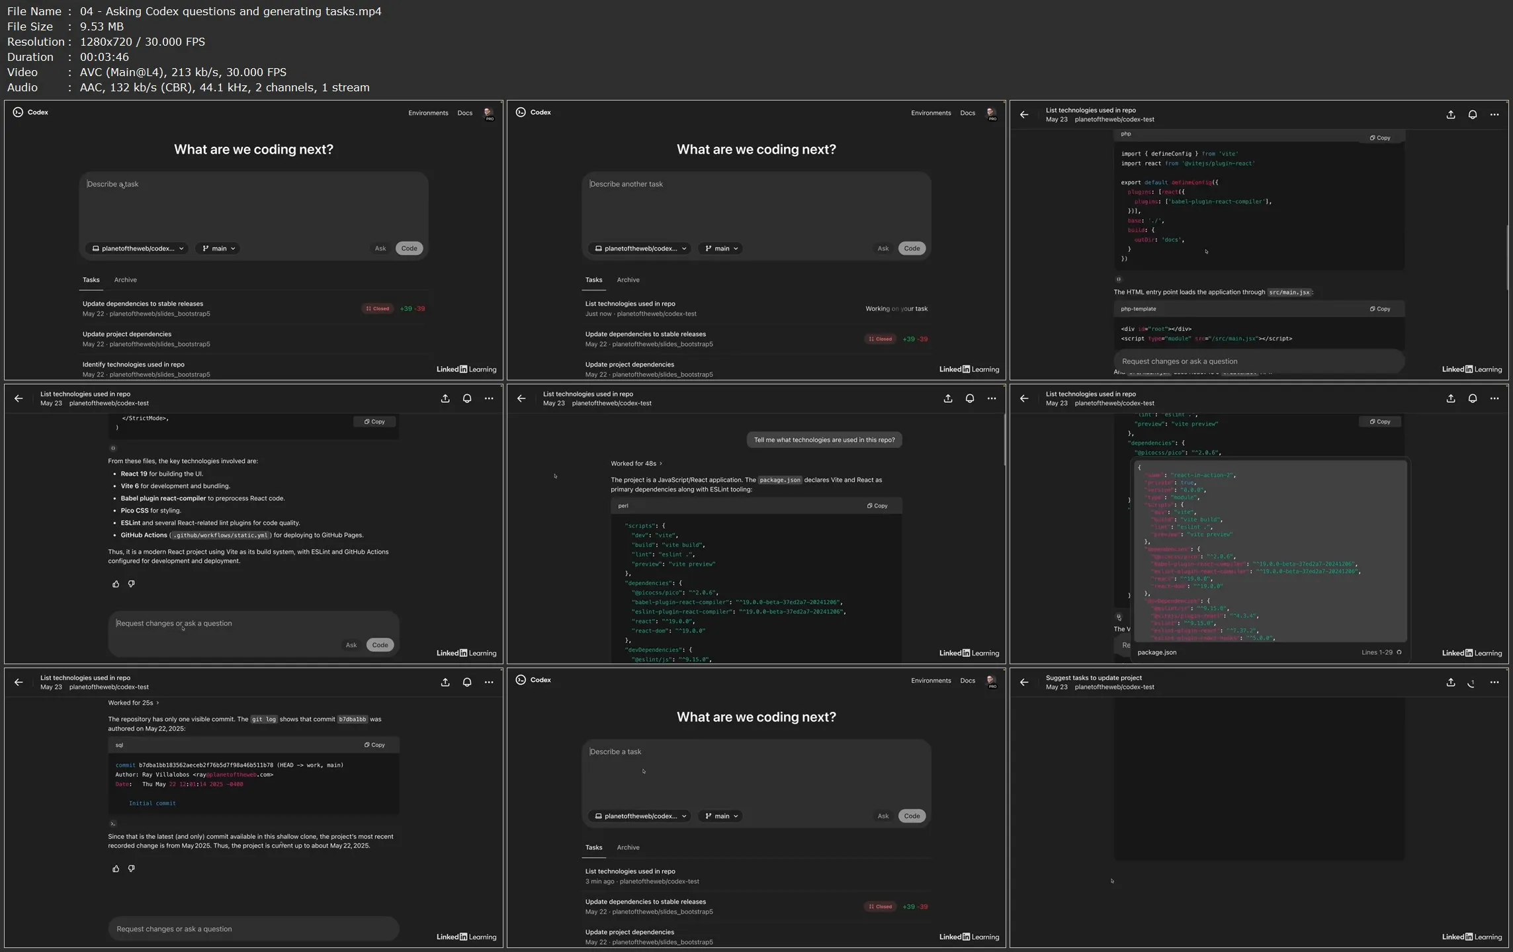The image size is (1513, 952).
Task: Click 'package.json' filename in popup footer
Action: 1156,652
